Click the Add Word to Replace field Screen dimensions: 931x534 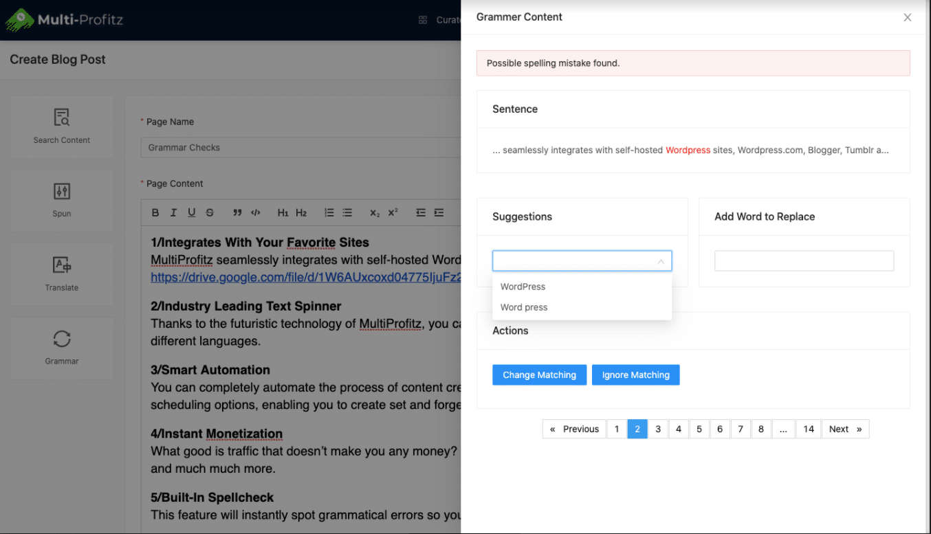pos(804,260)
